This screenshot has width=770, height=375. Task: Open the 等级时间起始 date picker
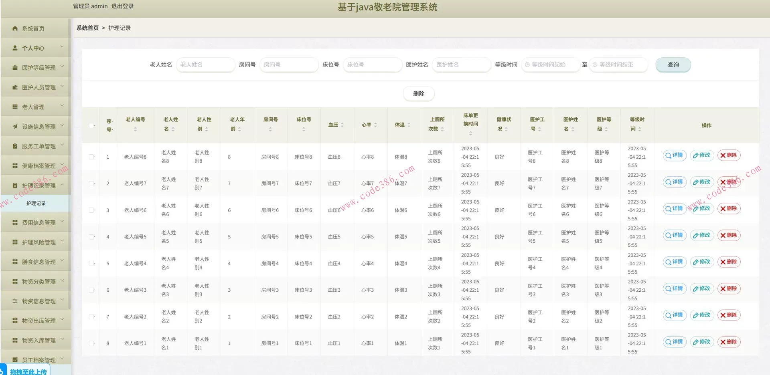550,65
